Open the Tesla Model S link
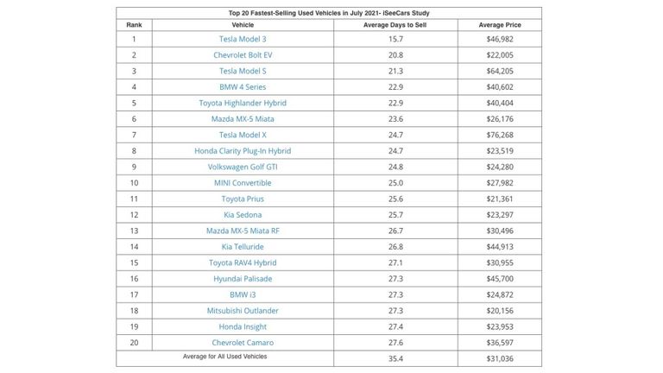Image resolution: width=663 pixels, height=373 pixels. tap(243, 71)
